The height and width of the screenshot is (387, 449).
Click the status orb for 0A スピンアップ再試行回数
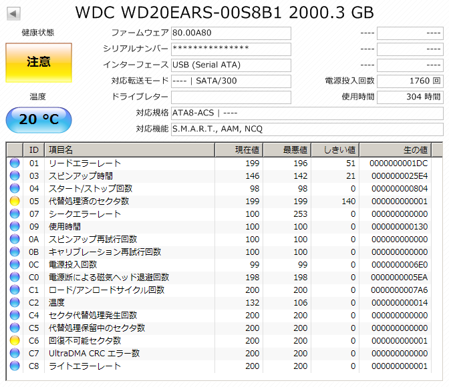click(15, 239)
